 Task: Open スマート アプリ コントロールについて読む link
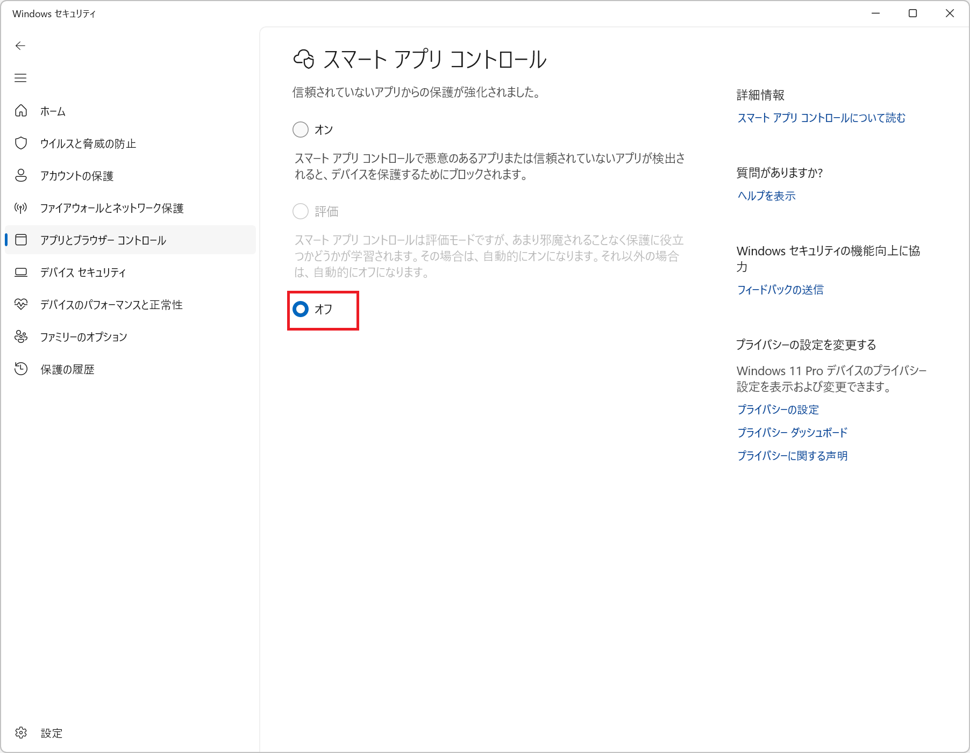(821, 118)
